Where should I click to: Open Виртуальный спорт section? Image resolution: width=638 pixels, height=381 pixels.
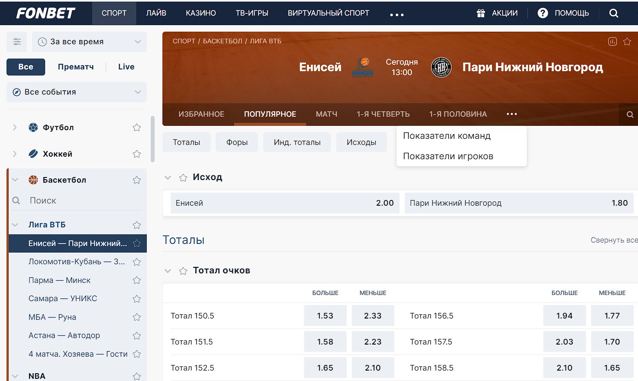tap(328, 13)
